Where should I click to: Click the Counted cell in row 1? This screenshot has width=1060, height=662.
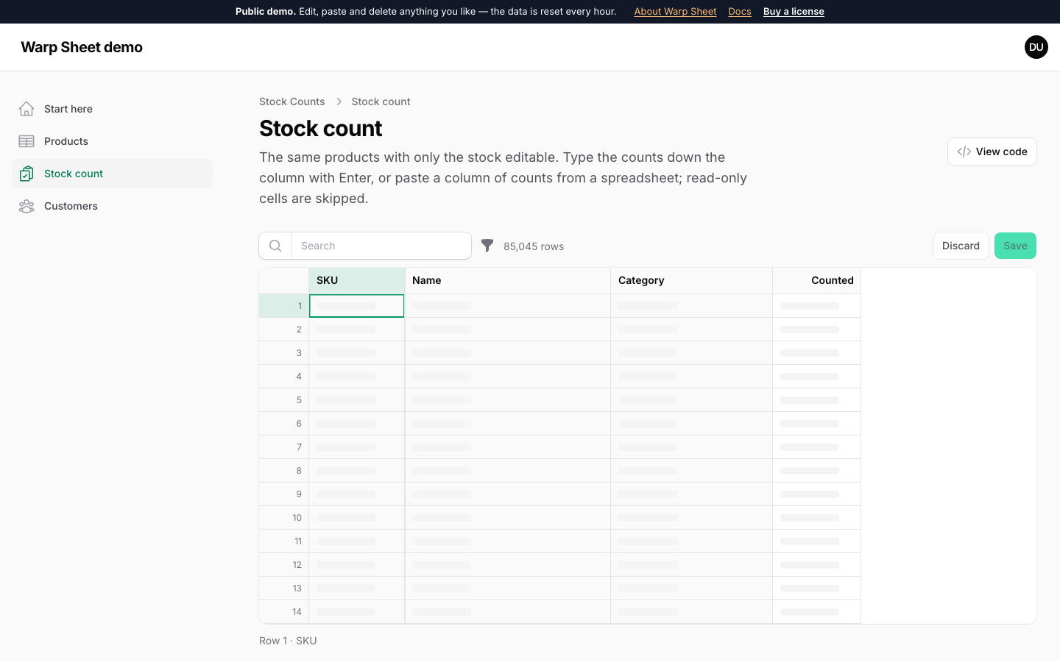pyautogui.click(x=817, y=306)
